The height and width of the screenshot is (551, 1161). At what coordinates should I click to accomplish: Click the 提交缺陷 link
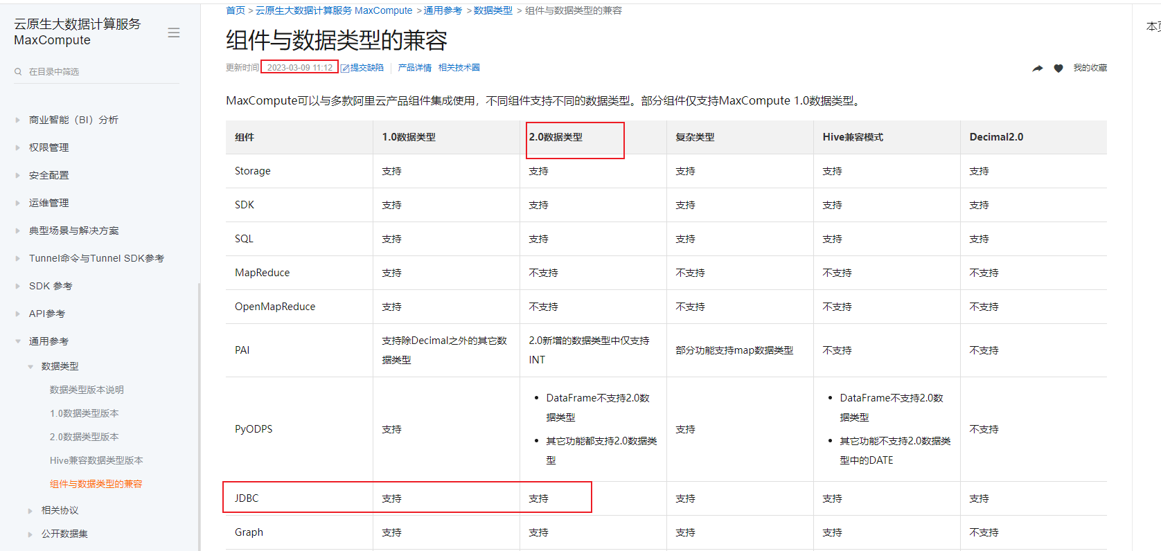(x=367, y=68)
